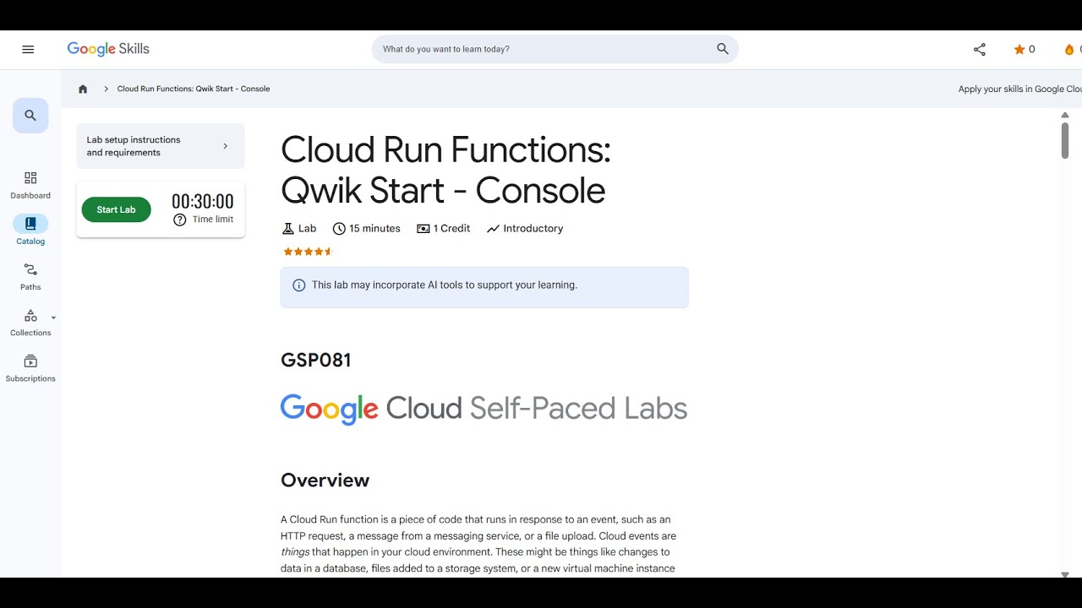The image size is (1082, 608).
Task: Click the star rating row
Action: [308, 252]
